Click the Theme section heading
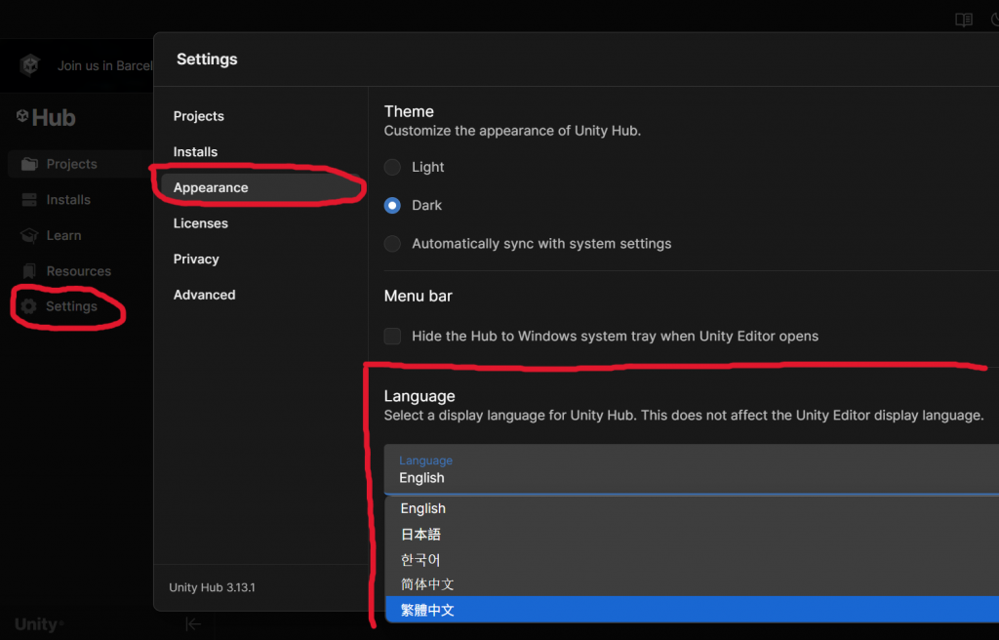 point(409,111)
